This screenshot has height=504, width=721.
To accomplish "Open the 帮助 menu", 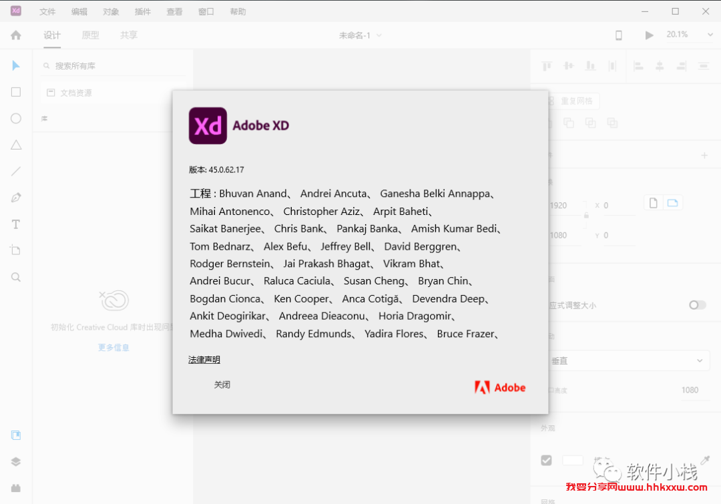I will pos(238,11).
